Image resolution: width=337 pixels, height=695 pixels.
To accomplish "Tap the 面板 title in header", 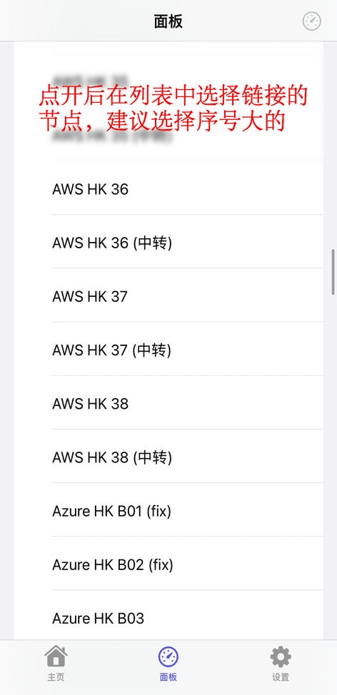I will pos(168,21).
